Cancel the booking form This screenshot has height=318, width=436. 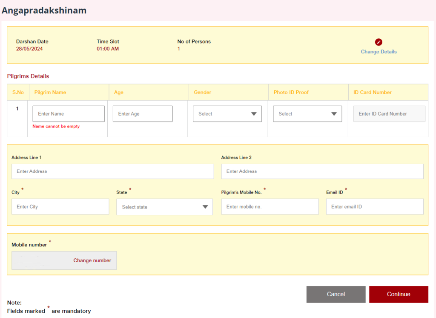click(x=336, y=294)
